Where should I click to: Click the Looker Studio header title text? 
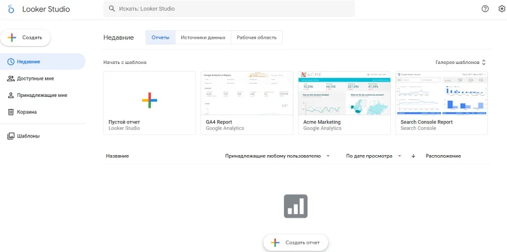[46, 9]
